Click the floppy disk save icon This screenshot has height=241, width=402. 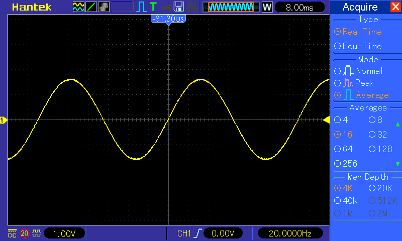point(179,7)
